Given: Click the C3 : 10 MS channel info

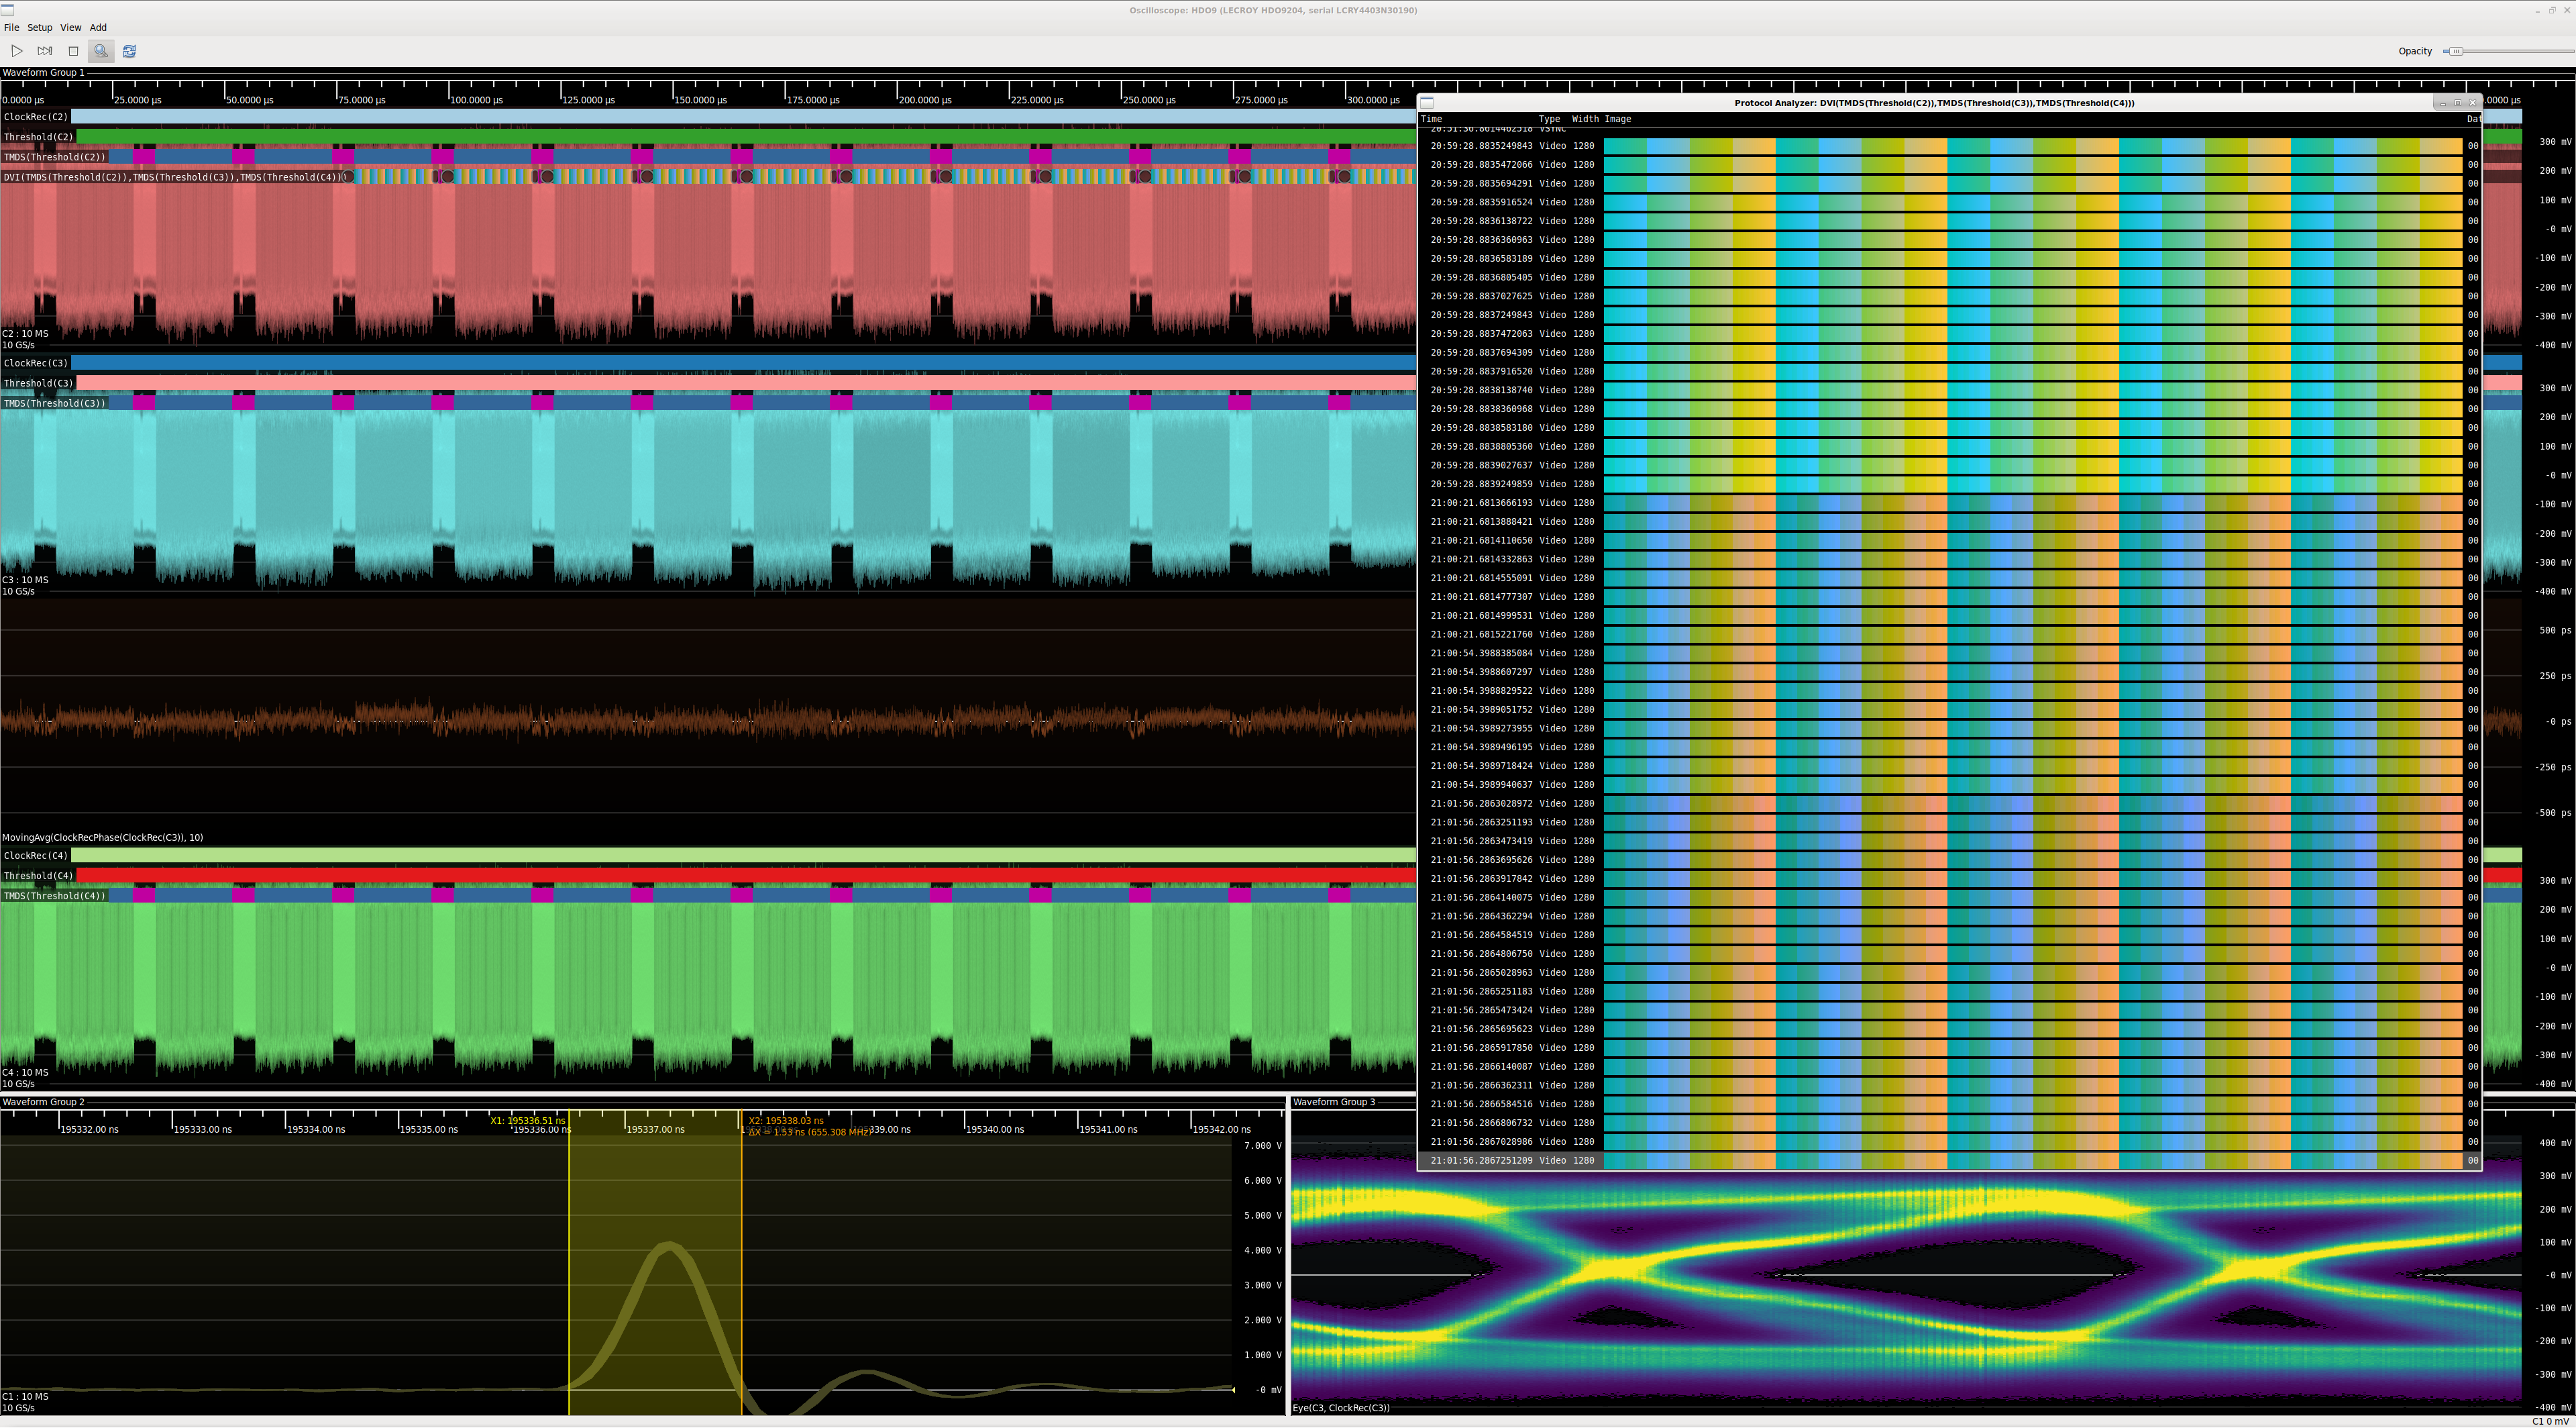Looking at the screenshot, I should coord(26,580).
